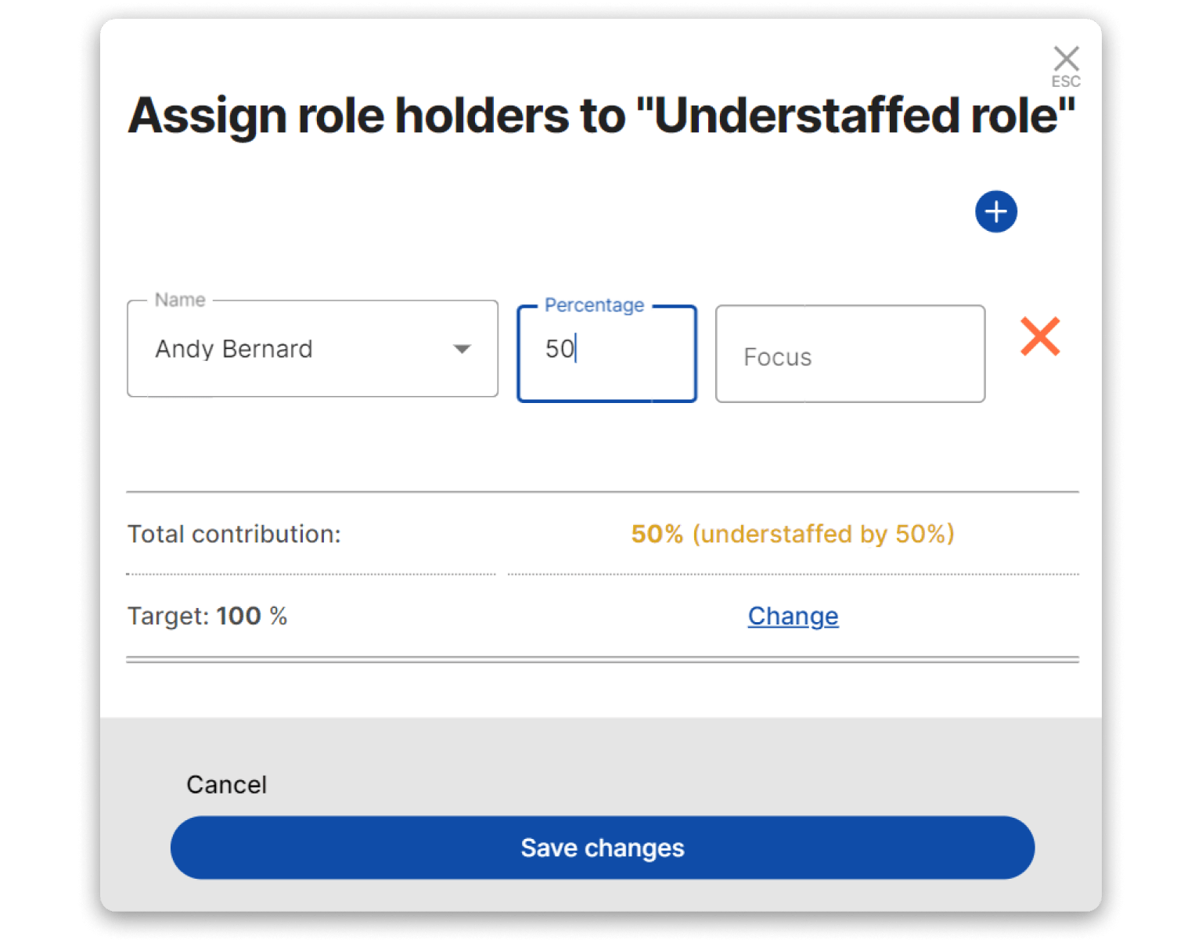Image resolution: width=1202 pixels, height=943 pixels.
Task: Add another role holder with plus icon
Action: tap(995, 212)
